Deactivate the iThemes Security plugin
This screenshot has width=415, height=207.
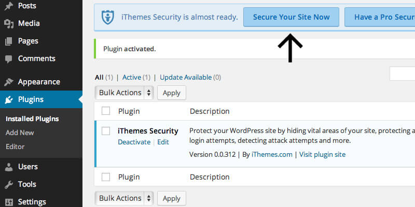(x=134, y=142)
